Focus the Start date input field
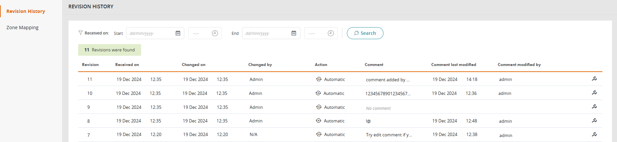 click(150, 33)
